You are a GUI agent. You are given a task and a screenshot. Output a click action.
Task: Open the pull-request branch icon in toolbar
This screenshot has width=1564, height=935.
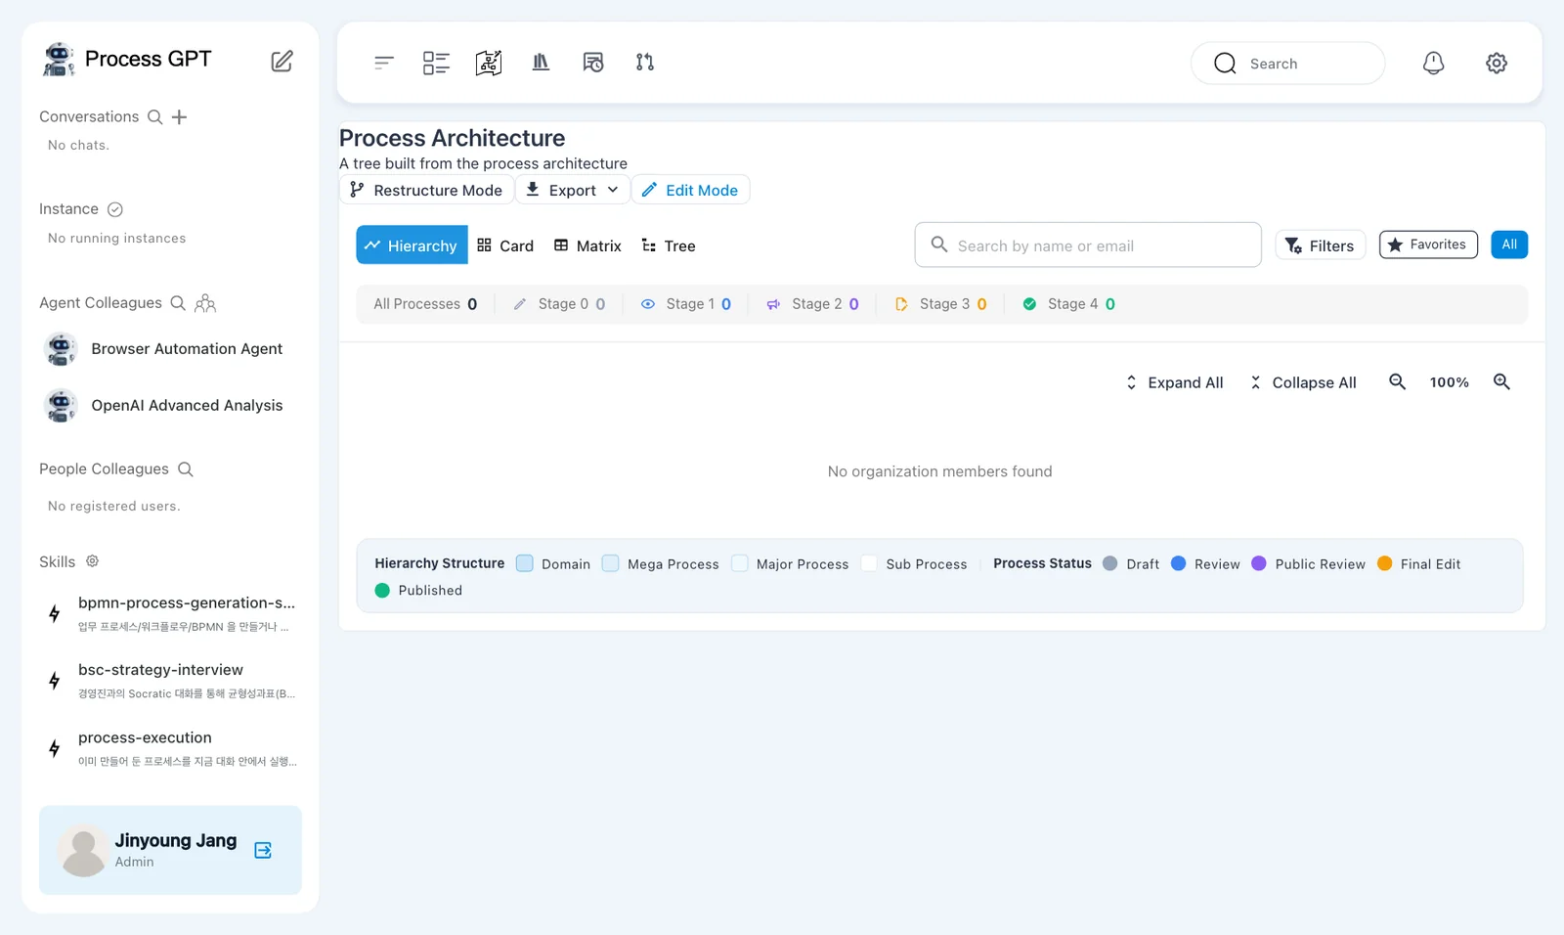point(645,63)
